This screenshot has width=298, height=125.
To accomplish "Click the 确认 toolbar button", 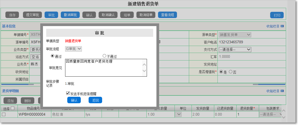I will click(x=89, y=15).
